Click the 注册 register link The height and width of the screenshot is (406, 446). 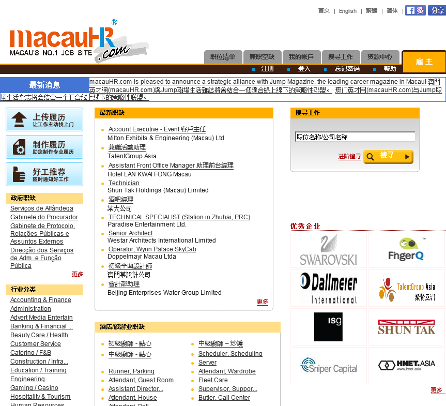click(x=267, y=69)
